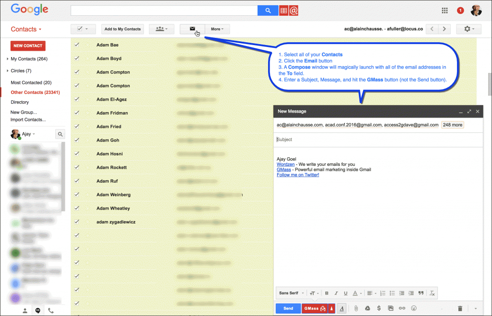Attach a file with the paperclip icon

[356, 308]
